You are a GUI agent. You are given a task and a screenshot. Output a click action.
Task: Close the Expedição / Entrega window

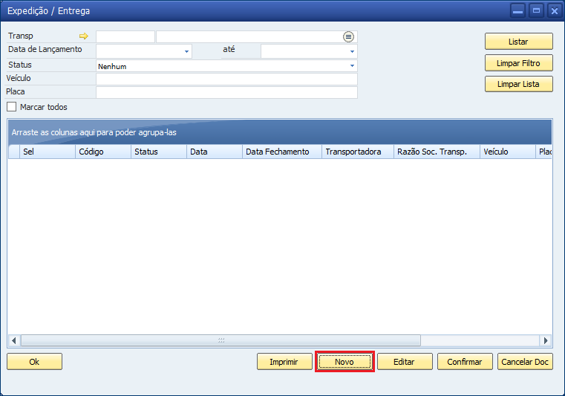click(555, 11)
